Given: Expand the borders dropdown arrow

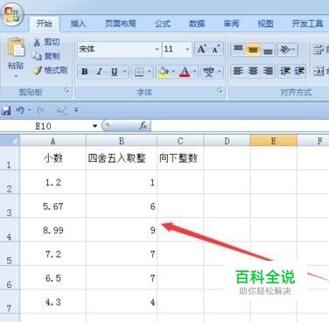Looking at the screenshot, I should (x=149, y=72).
